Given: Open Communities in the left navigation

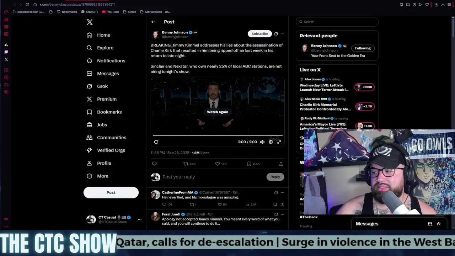Looking at the screenshot, I should 106,138.
